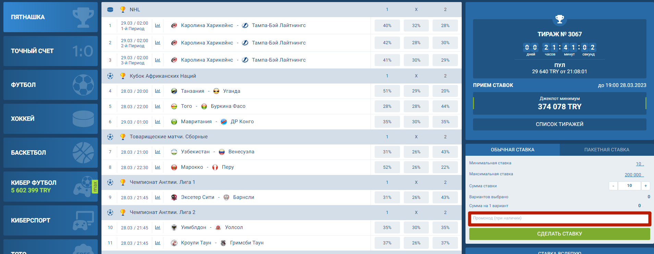Open statistics chart icon for Танзания - Уганда
The image size is (654, 254).
pyautogui.click(x=158, y=91)
